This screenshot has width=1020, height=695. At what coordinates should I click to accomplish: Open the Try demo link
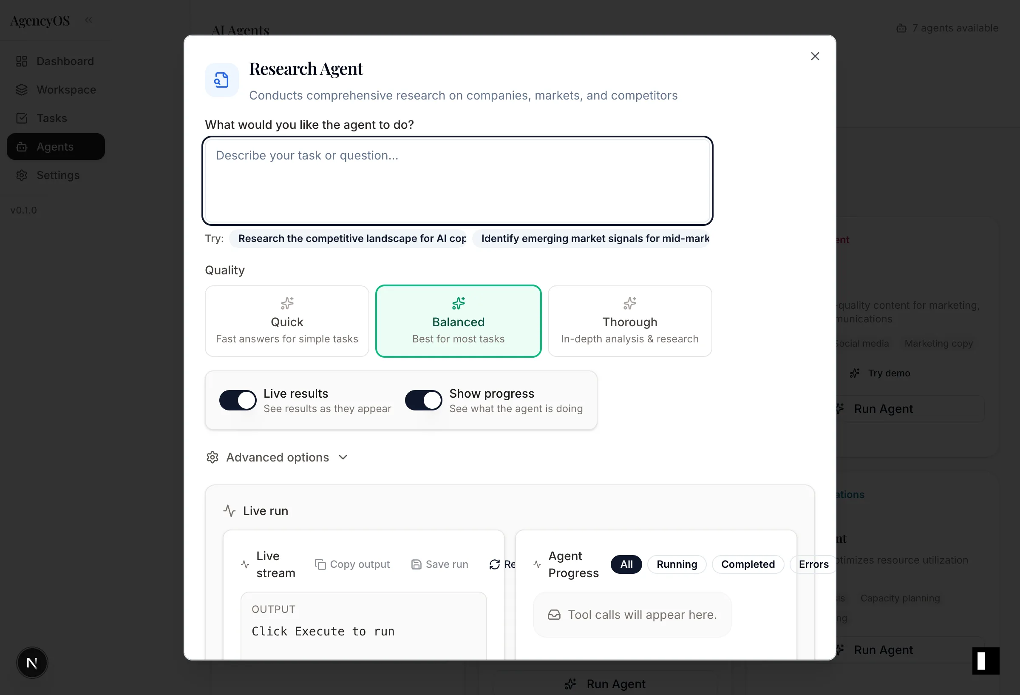point(888,373)
